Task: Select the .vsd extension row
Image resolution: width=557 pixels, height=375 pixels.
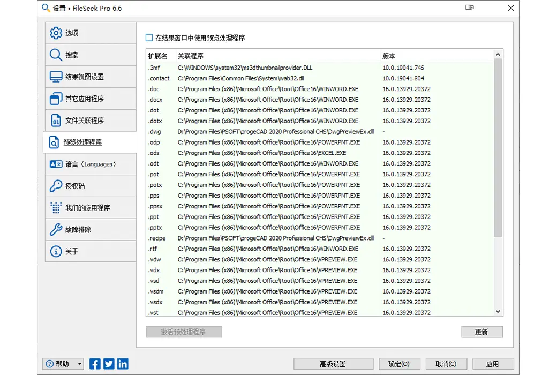Action: tap(320, 281)
